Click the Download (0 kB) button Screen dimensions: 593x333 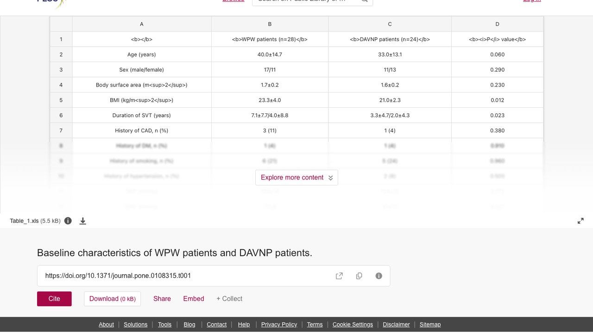pyautogui.click(x=113, y=299)
